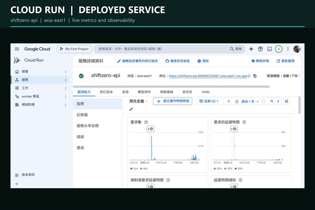Open 工作 jobs in sidebar

coord(25,88)
